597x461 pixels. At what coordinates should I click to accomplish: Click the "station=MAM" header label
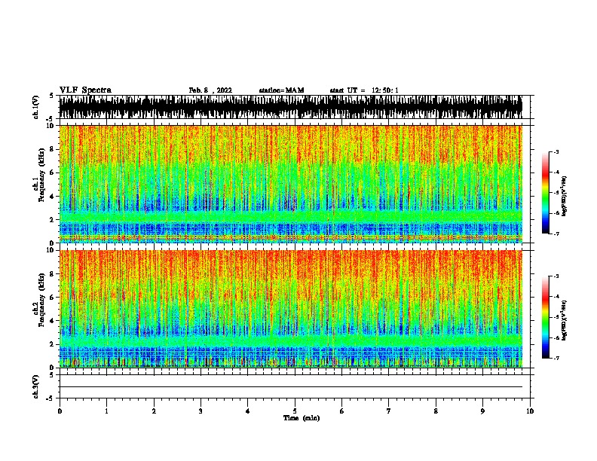click(x=281, y=90)
